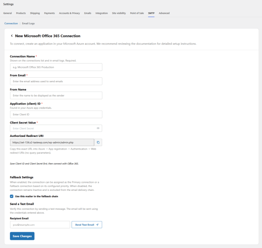Open the Products settings tab
The height and width of the screenshot is (248, 262).
click(21, 13)
